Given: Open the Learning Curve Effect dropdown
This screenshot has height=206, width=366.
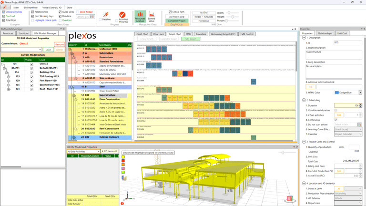Looking at the screenshot, I should (348, 129).
